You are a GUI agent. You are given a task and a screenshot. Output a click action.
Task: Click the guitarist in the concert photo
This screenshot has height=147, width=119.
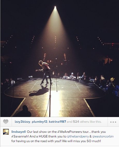tap(44, 73)
